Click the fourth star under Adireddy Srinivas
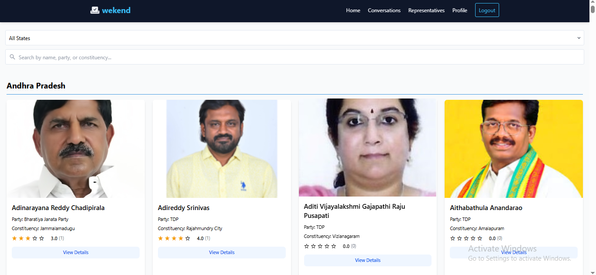The height and width of the screenshot is (275, 596). tap(181, 238)
